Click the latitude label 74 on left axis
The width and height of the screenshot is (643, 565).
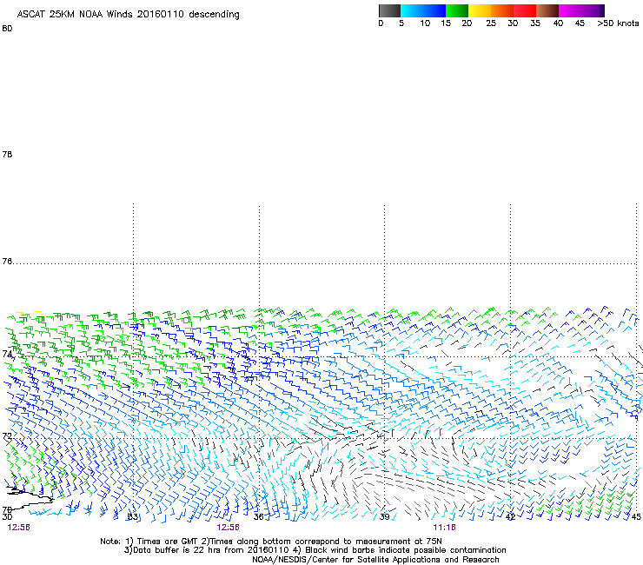7,354
